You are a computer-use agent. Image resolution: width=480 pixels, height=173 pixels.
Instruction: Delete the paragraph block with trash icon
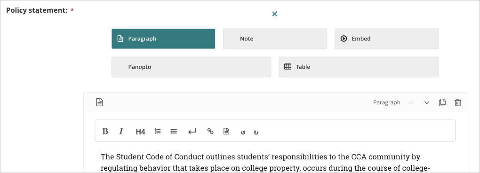458,102
